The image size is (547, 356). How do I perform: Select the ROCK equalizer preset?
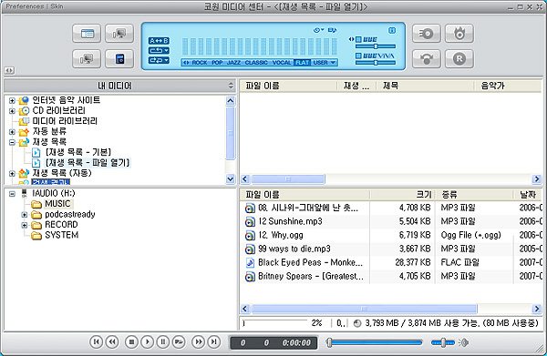click(x=199, y=62)
